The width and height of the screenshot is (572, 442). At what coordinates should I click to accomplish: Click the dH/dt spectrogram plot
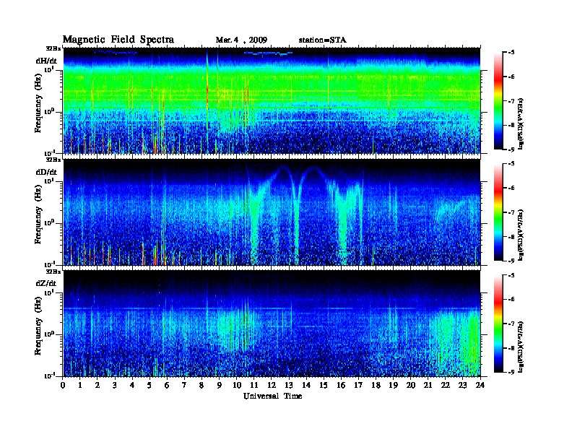[x=272, y=100]
